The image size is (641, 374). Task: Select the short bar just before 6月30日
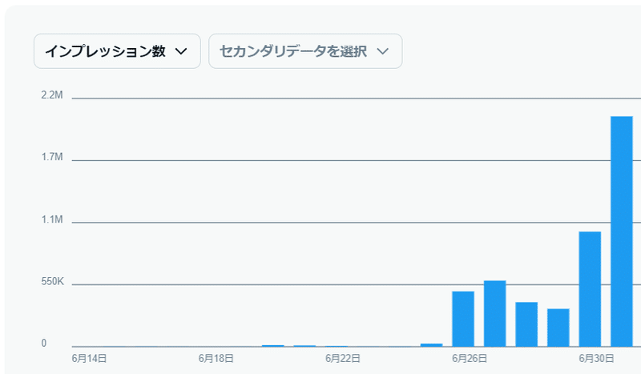[558, 328]
